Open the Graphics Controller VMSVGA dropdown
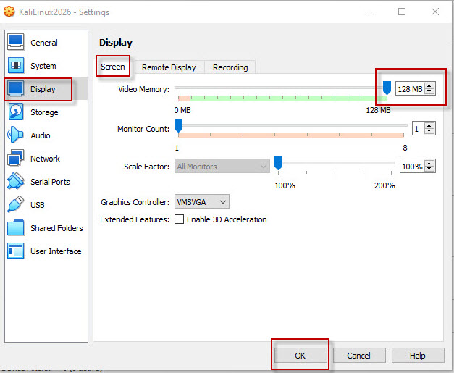Image resolution: width=454 pixels, height=373 pixels. [202, 201]
